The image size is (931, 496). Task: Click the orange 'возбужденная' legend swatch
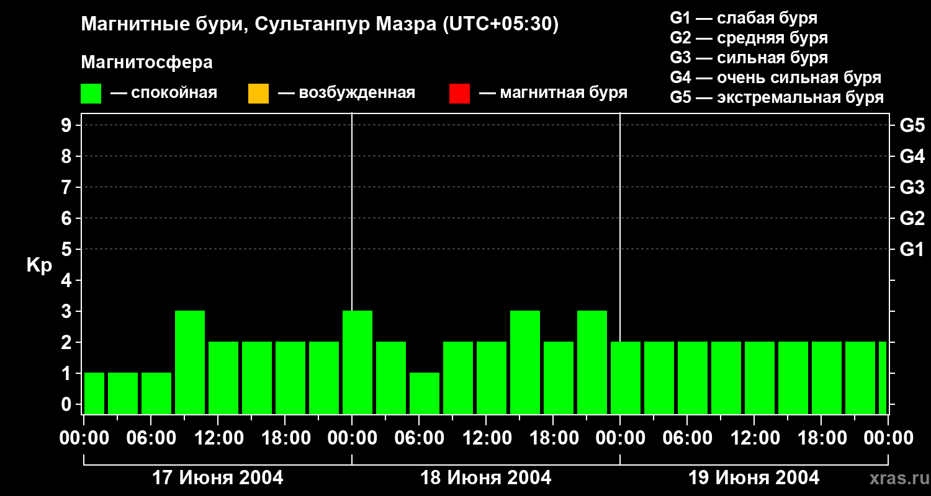pos(258,94)
